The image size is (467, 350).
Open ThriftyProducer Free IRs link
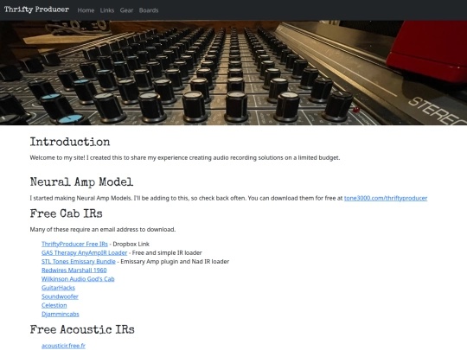coord(74,244)
